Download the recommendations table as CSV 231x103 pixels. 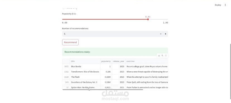click(x=159, y=56)
